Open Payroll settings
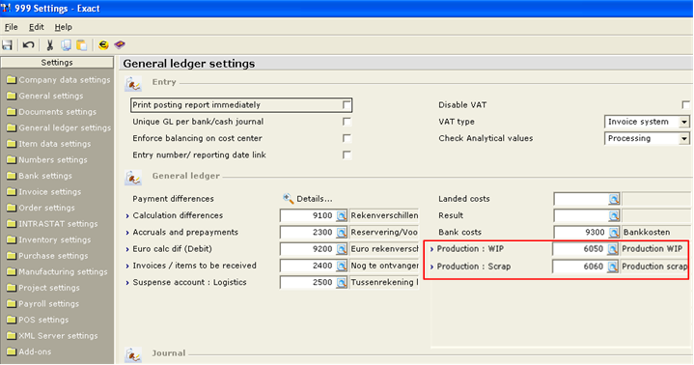694x365 pixels. [x=42, y=303]
